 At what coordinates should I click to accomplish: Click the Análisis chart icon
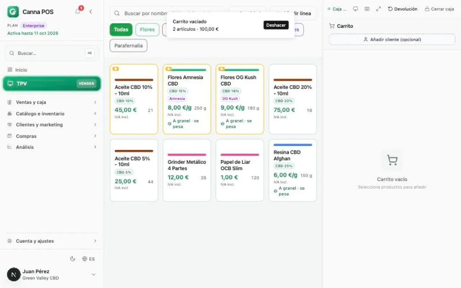click(x=10, y=147)
